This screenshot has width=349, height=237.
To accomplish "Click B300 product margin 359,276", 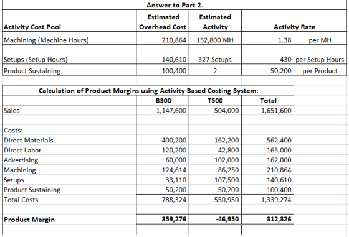I will [x=163, y=220].
